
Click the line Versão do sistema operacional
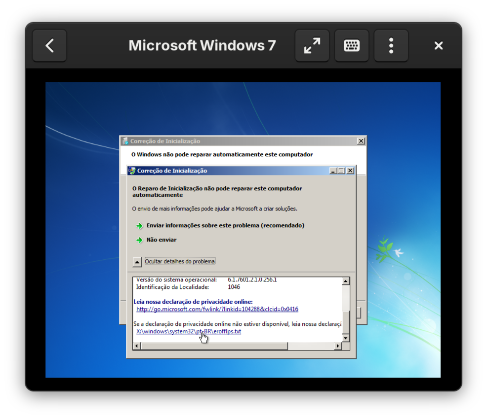pos(176,279)
